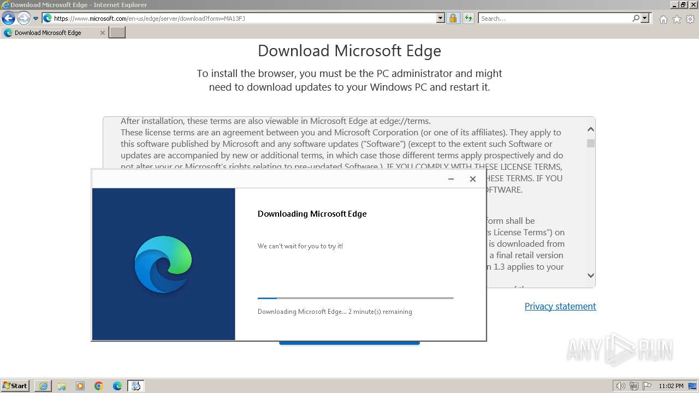Click the license terms scrollbar thumb

[x=591, y=143]
